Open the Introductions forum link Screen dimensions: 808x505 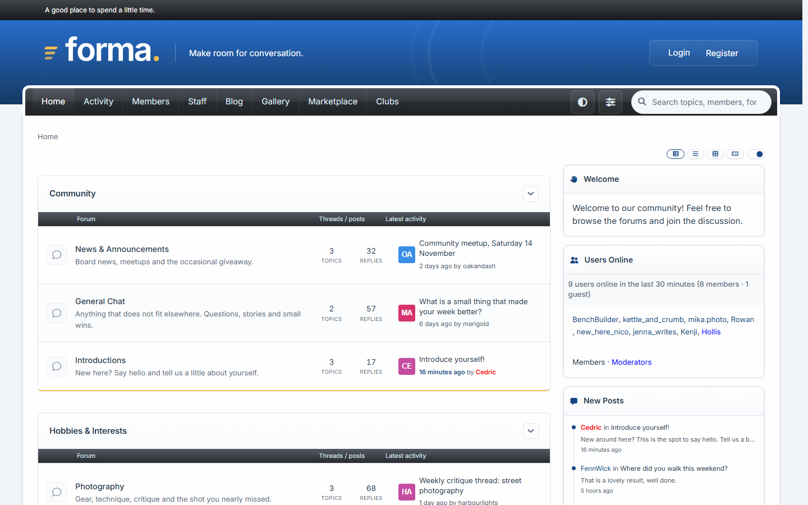pos(100,360)
